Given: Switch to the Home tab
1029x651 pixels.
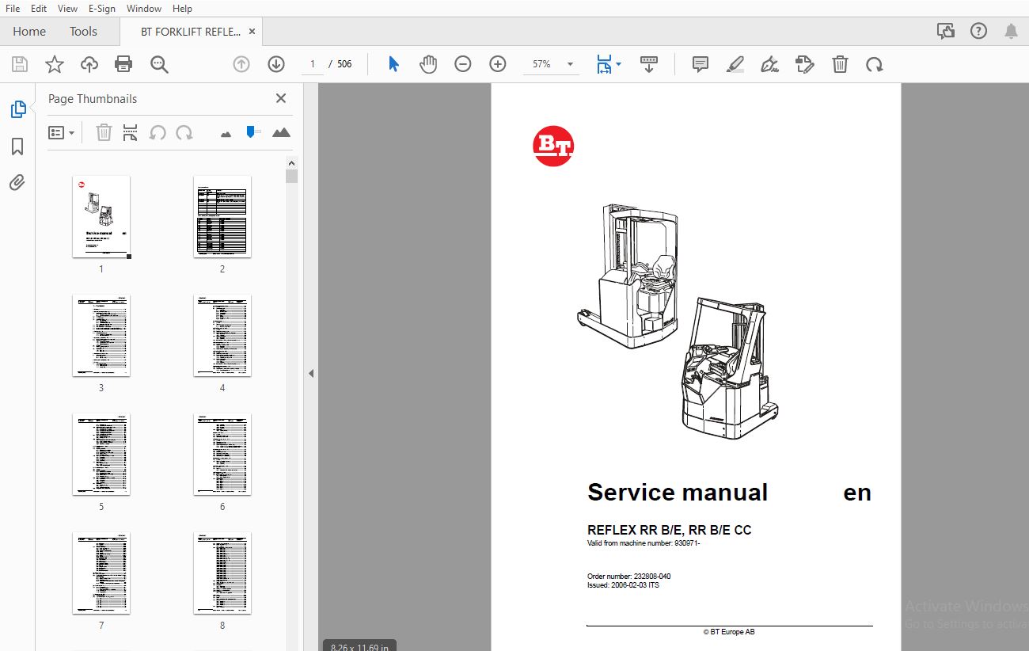Looking at the screenshot, I should (x=29, y=32).
